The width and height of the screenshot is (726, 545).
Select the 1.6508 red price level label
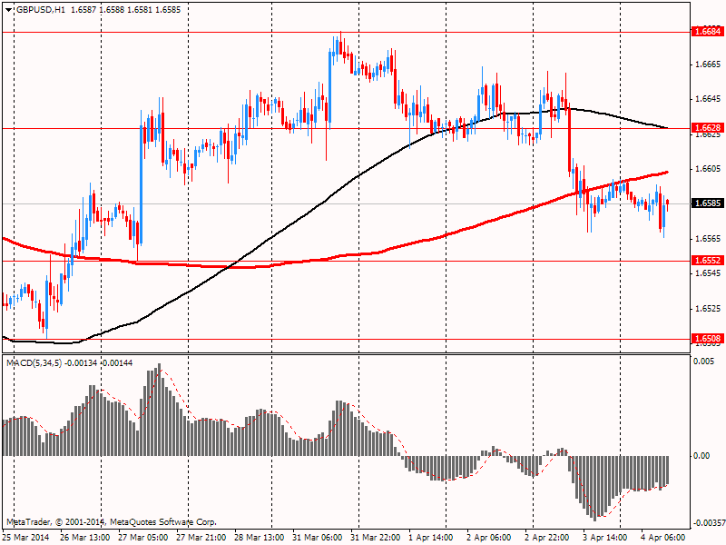click(x=708, y=339)
